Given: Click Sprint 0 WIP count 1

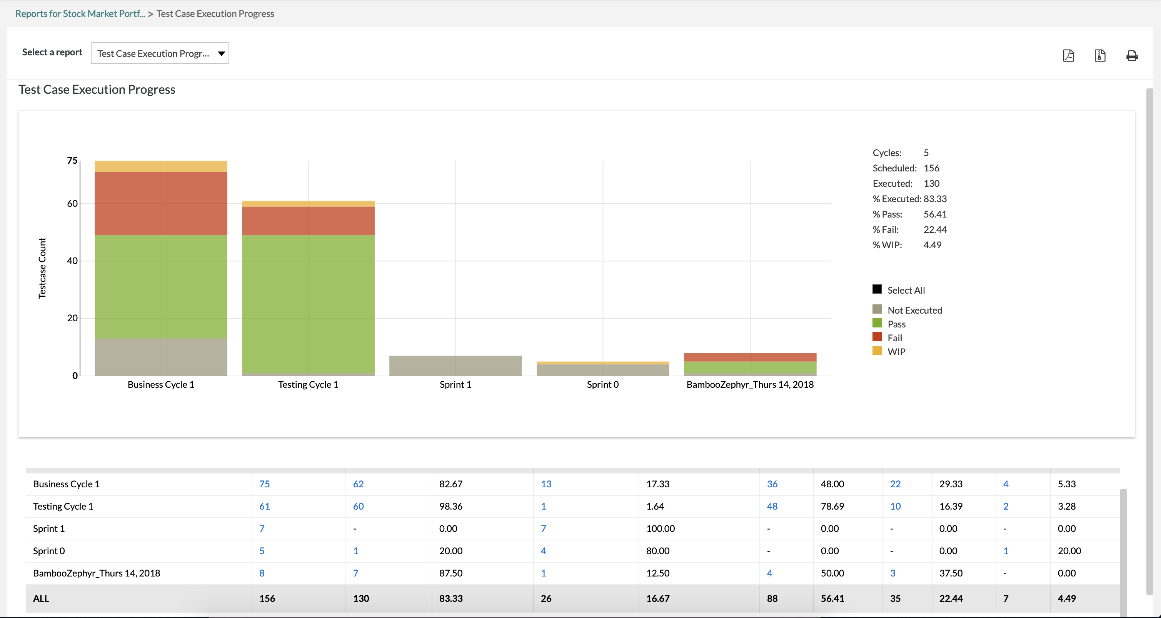Looking at the screenshot, I should pos(1006,551).
